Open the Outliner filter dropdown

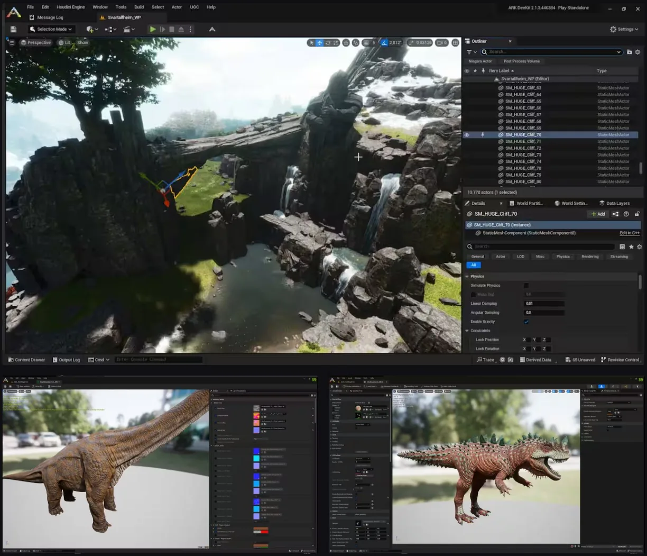click(470, 52)
